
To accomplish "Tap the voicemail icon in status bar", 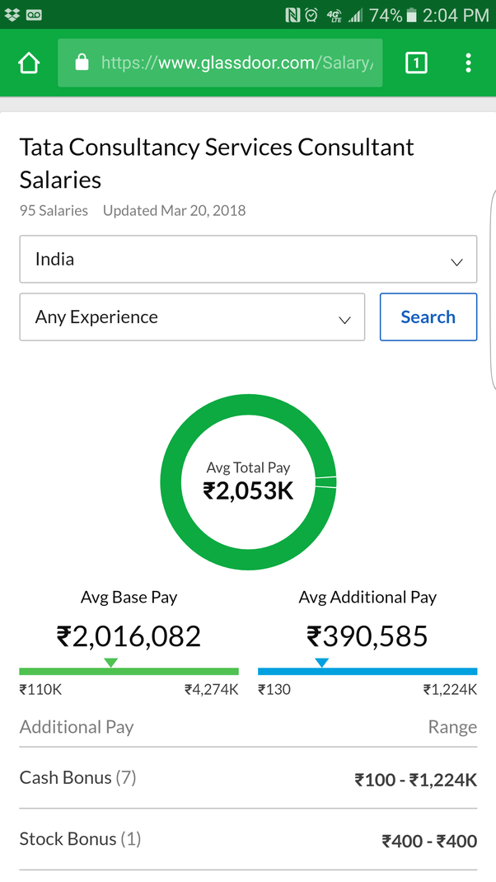I will point(34,15).
